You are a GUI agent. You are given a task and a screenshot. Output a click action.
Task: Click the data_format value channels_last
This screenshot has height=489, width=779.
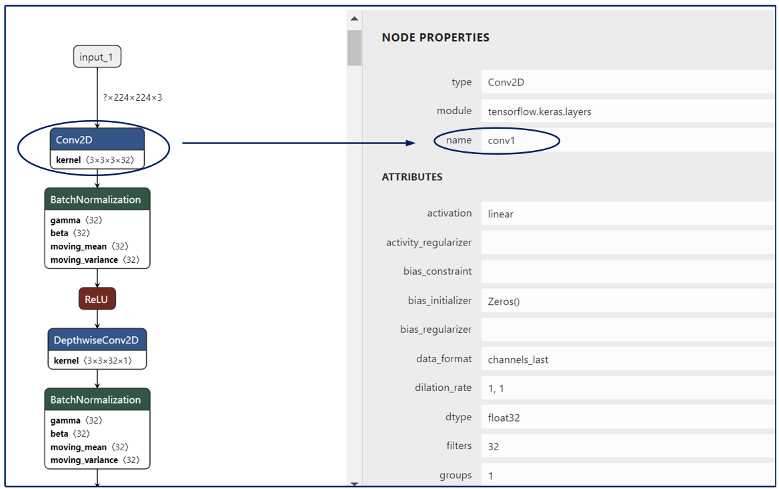pos(627,360)
